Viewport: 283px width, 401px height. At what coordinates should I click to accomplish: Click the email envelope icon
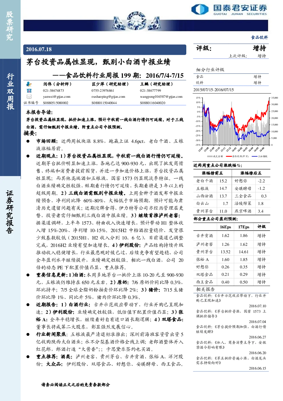click(29, 97)
